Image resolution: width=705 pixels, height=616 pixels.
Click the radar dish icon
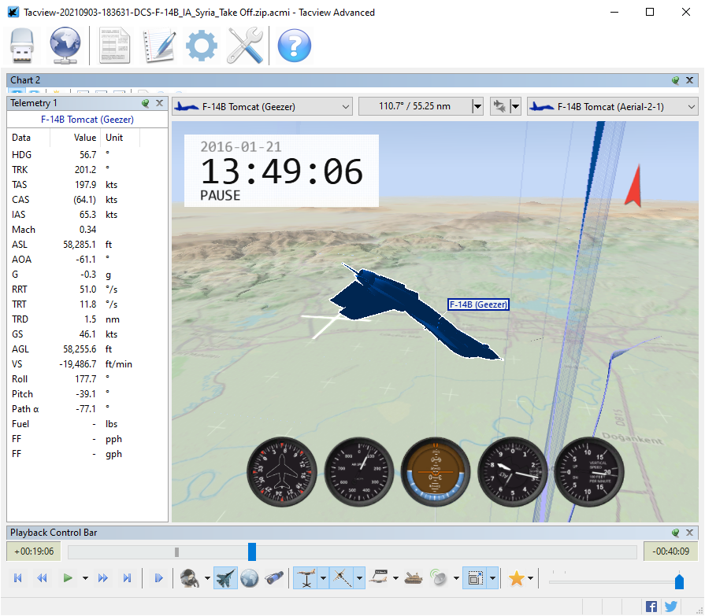(439, 577)
